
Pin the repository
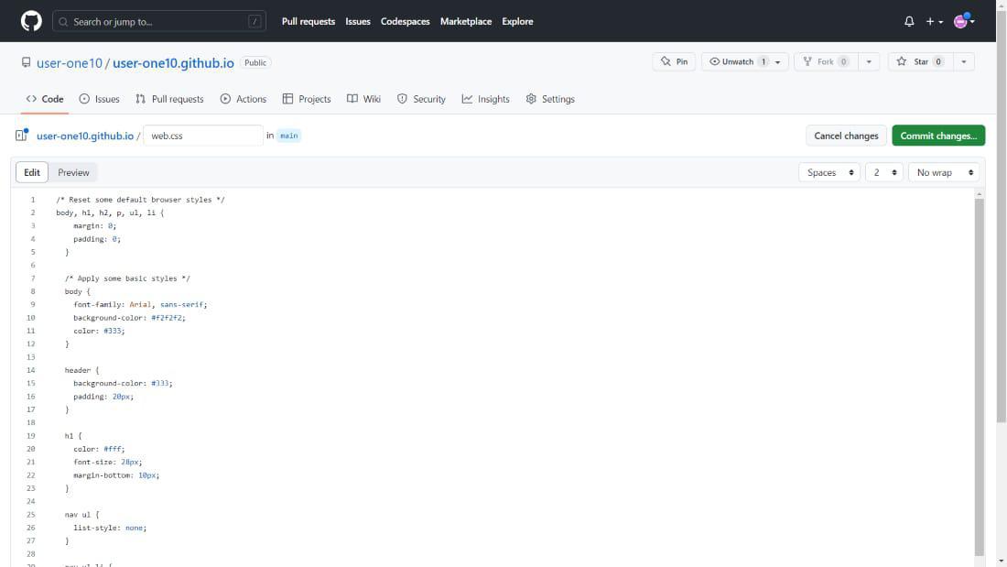(674, 61)
